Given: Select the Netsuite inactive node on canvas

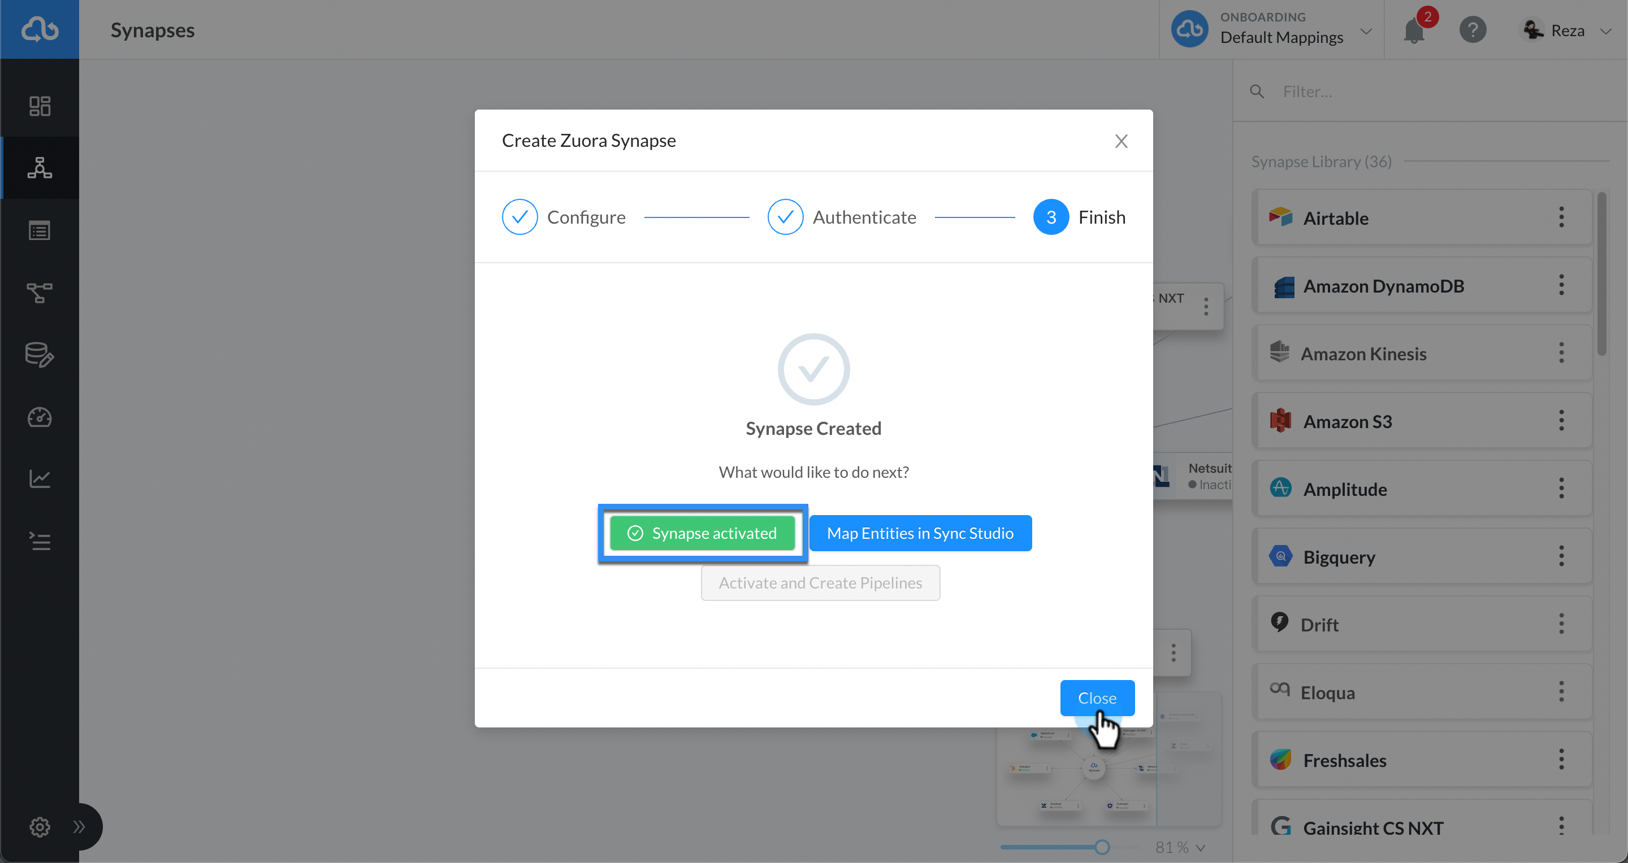Looking at the screenshot, I should [x=1193, y=477].
